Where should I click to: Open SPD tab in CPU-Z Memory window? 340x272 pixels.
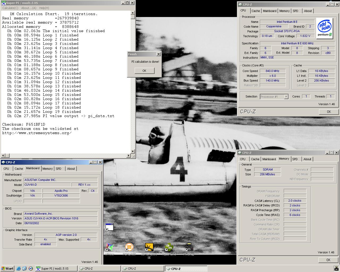tap(295, 159)
